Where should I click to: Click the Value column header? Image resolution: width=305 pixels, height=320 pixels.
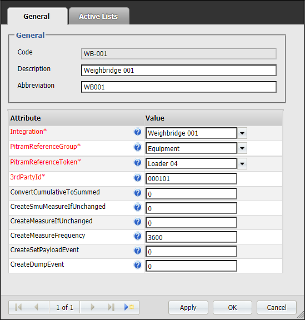click(x=213, y=118)
